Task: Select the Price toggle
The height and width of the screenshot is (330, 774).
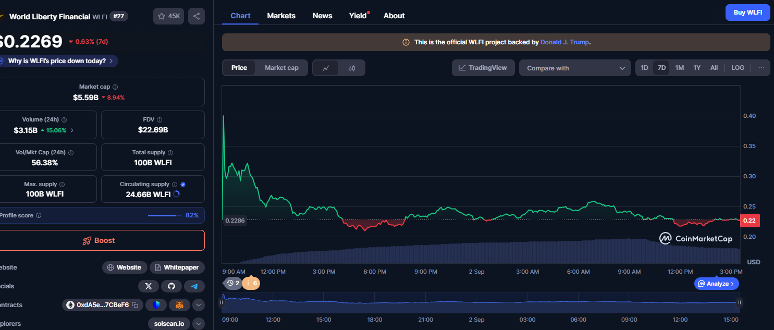Action: click(x=239, y=68)
